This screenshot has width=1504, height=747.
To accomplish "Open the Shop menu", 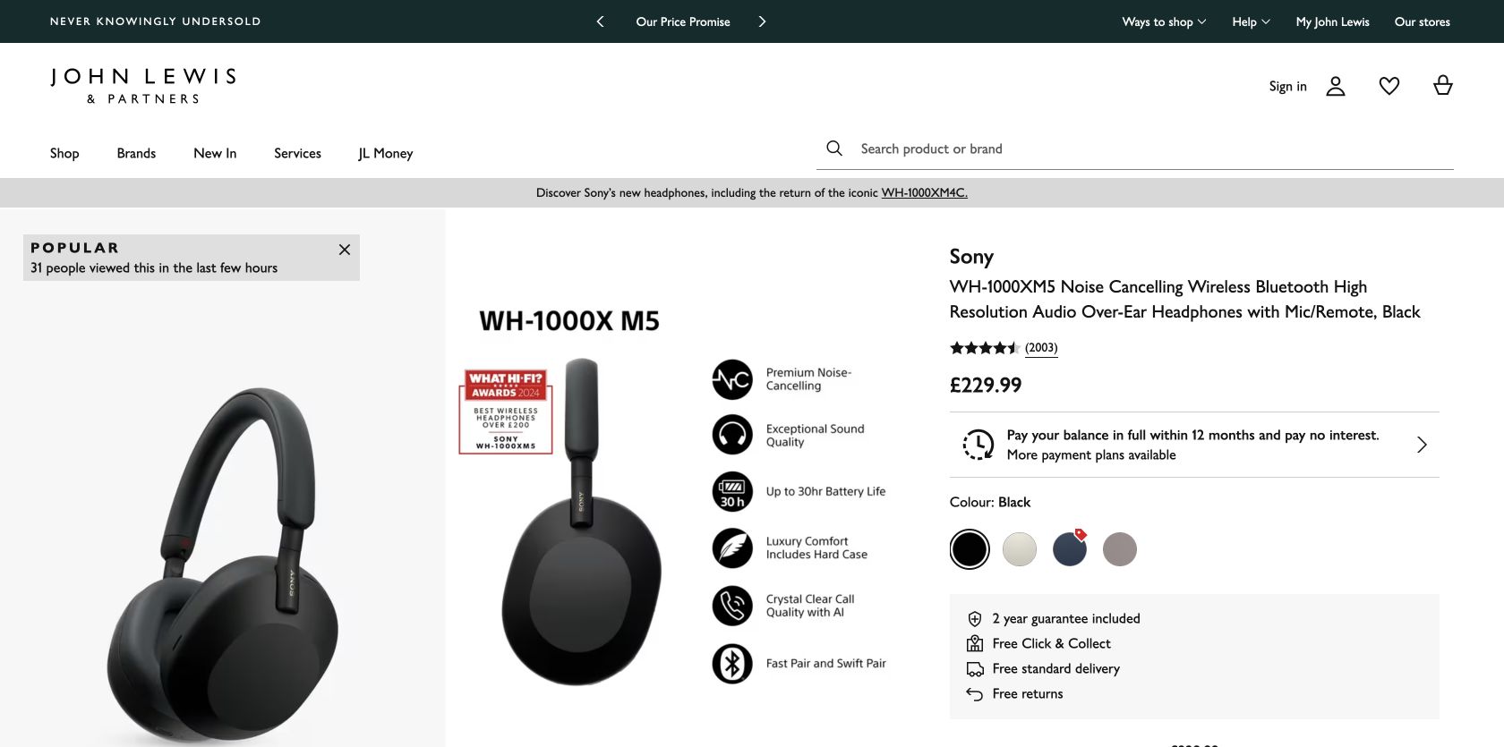I will click(x=64, y=153).
